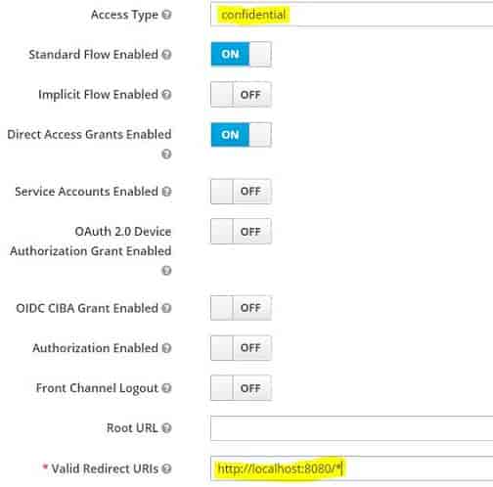Click help icon next to Access Type
The width and height of the screenshot is (493, 487).
pyautogui.click(x=166, y=15)
